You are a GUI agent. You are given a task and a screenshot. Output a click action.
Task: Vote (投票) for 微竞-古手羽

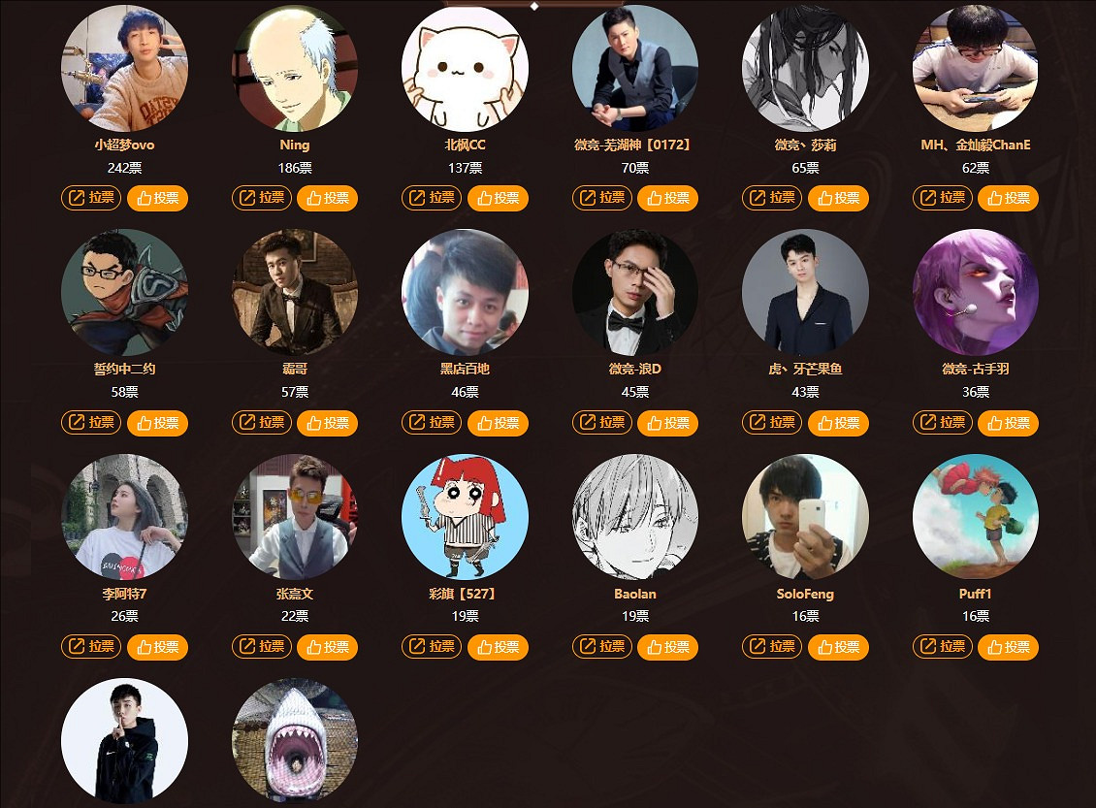pyautogui.click(x=1008, y=423)
